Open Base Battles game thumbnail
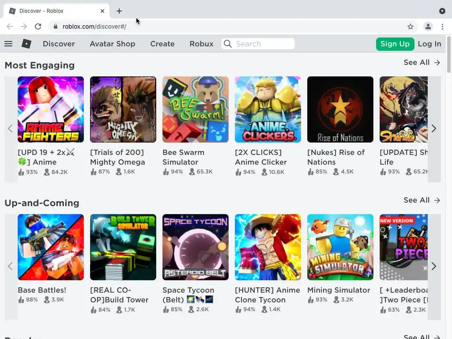Screen dimensions: 452x339 click(x=51, y=247)
